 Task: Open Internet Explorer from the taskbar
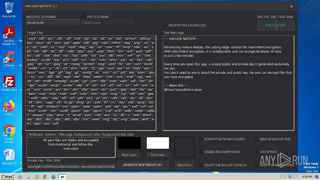coord(20,177)
